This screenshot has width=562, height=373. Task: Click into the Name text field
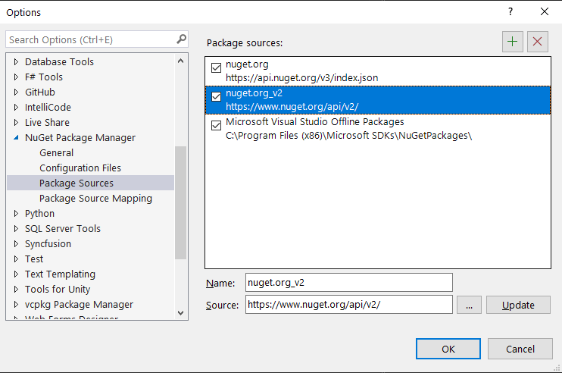click(x=348, y=282)
